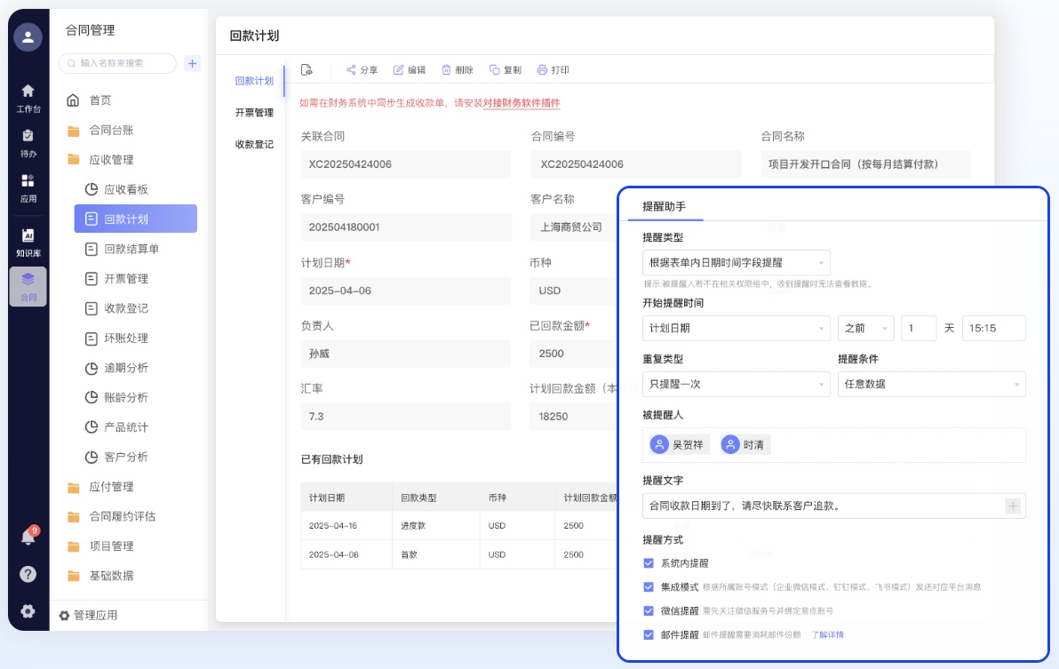Image resolution: width=1059 pixels, height=669 pixels.
Task: Uncheck the 系统内提醒 checkbox
Action: 649,563
